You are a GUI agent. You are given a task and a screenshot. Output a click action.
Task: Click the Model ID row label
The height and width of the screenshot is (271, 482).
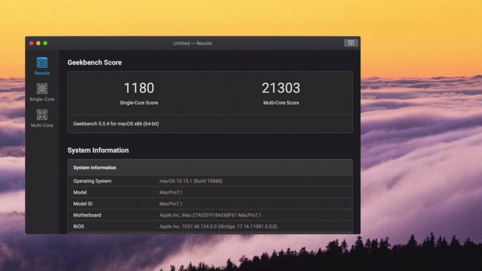pos(83,204)
